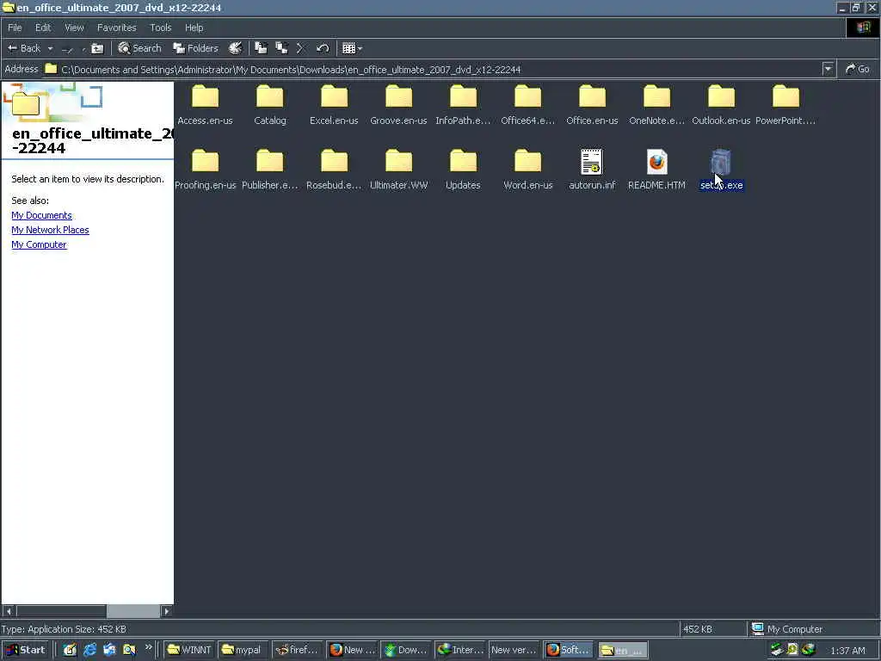The width and height of the screenshot is (881, 661).
Task: Select the autorun.inf file
Action: pos(592,170)
